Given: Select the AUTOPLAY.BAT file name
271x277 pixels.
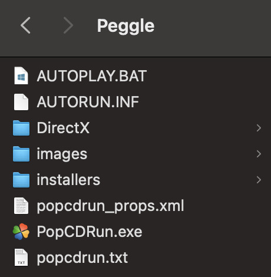Looking at the screenshot, I should [x=92, y=76].
